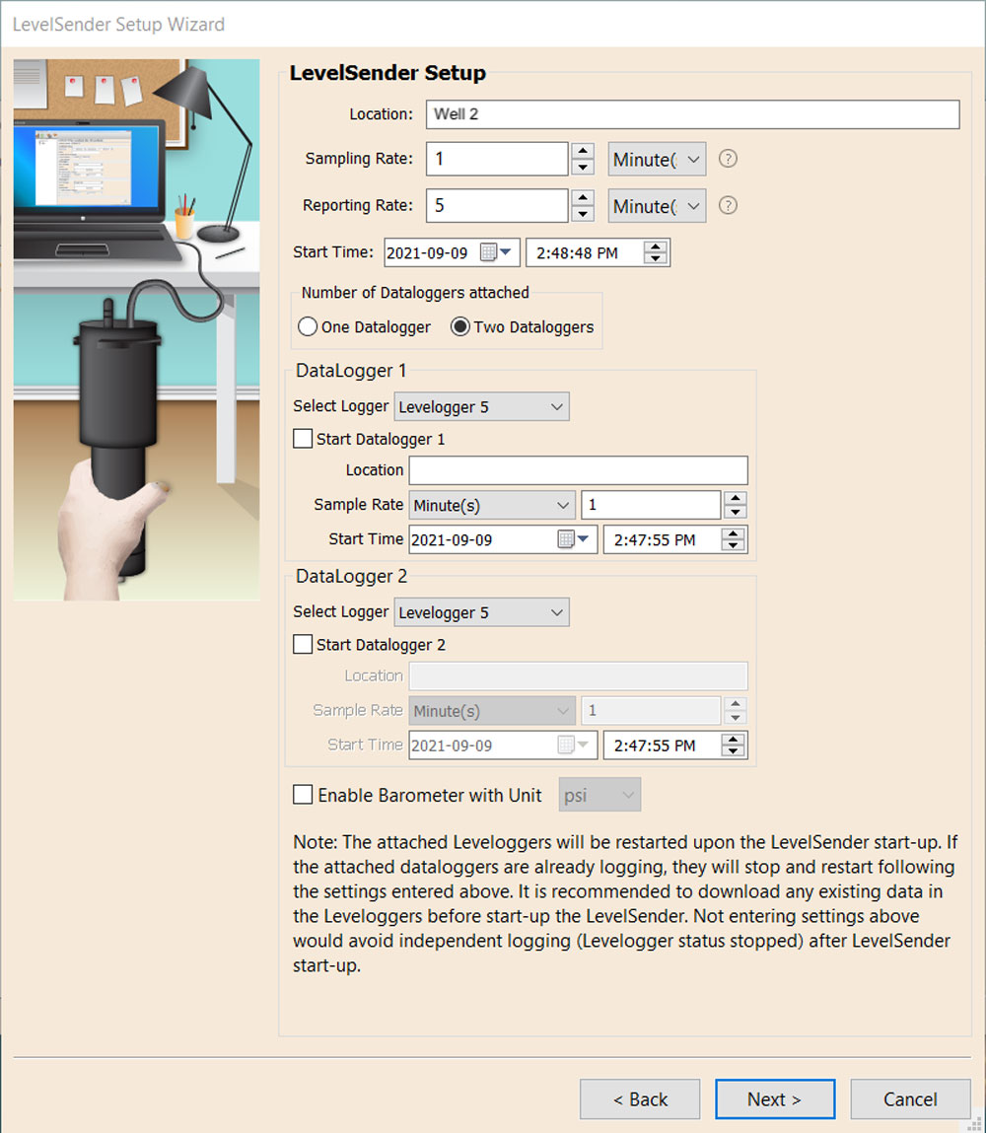Viewport: 986px width, 1133px height.
Task: Click the Next button
Action: coord(775,1098)
